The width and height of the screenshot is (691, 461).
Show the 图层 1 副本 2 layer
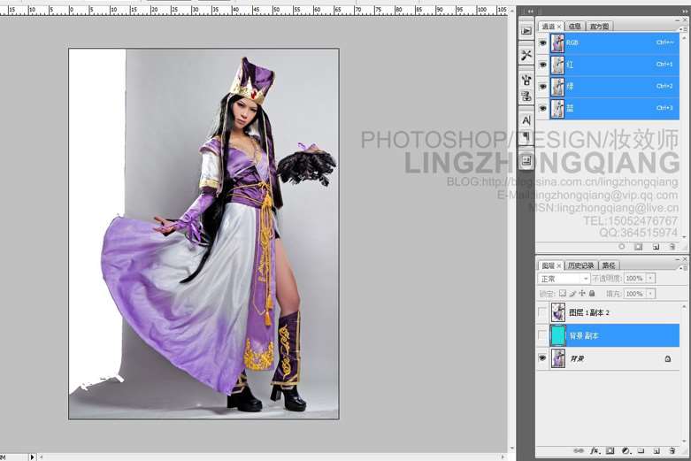[542, 311]
